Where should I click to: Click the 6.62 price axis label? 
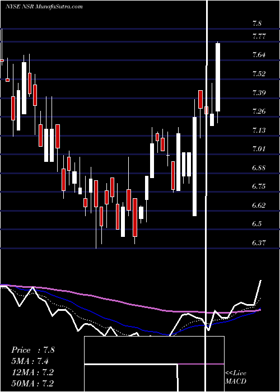tap(259, 206)
